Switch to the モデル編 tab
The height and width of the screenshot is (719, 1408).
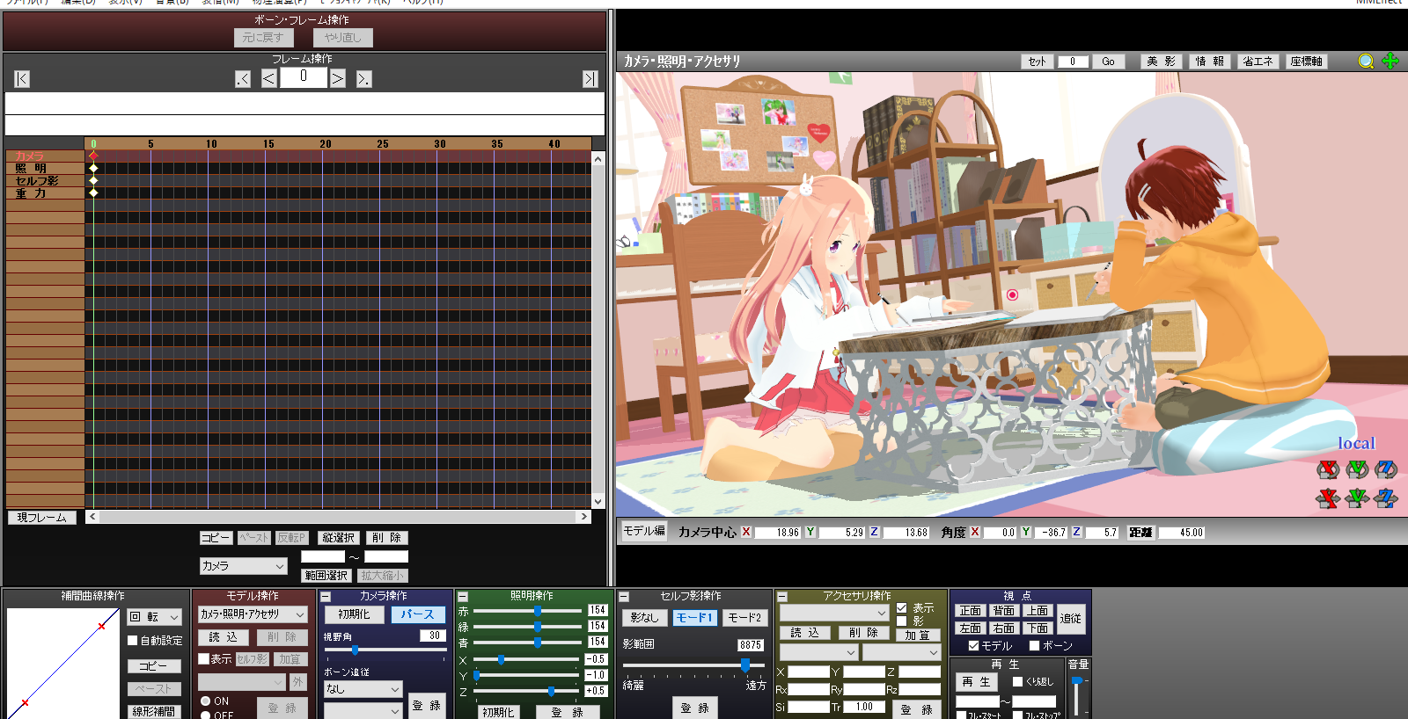(644, 531)
